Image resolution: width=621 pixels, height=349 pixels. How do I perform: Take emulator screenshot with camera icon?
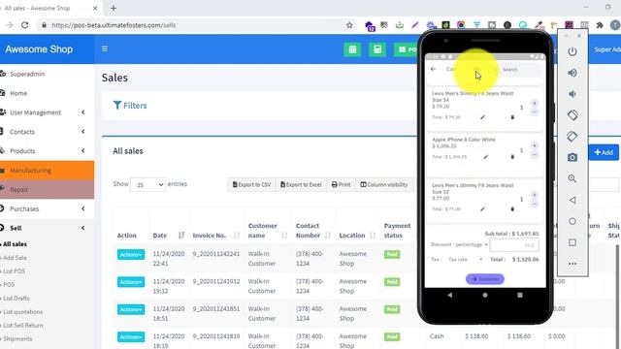click(x=572, y=157)
